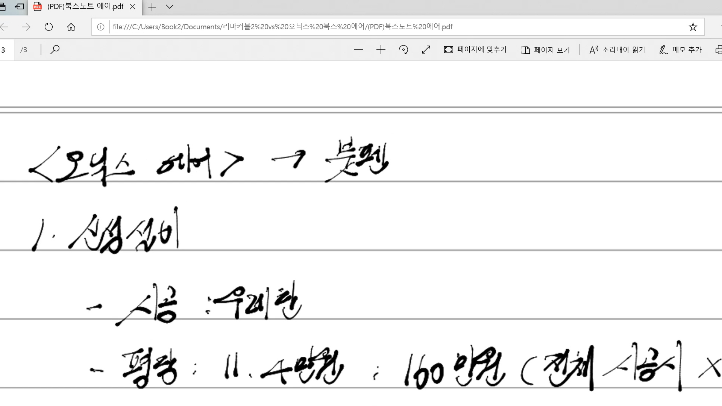Go to the Home page icon
722x406 pixels.
point(71,27)
